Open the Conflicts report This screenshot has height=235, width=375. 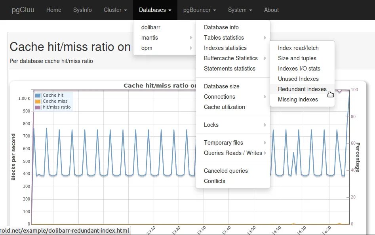233,181
